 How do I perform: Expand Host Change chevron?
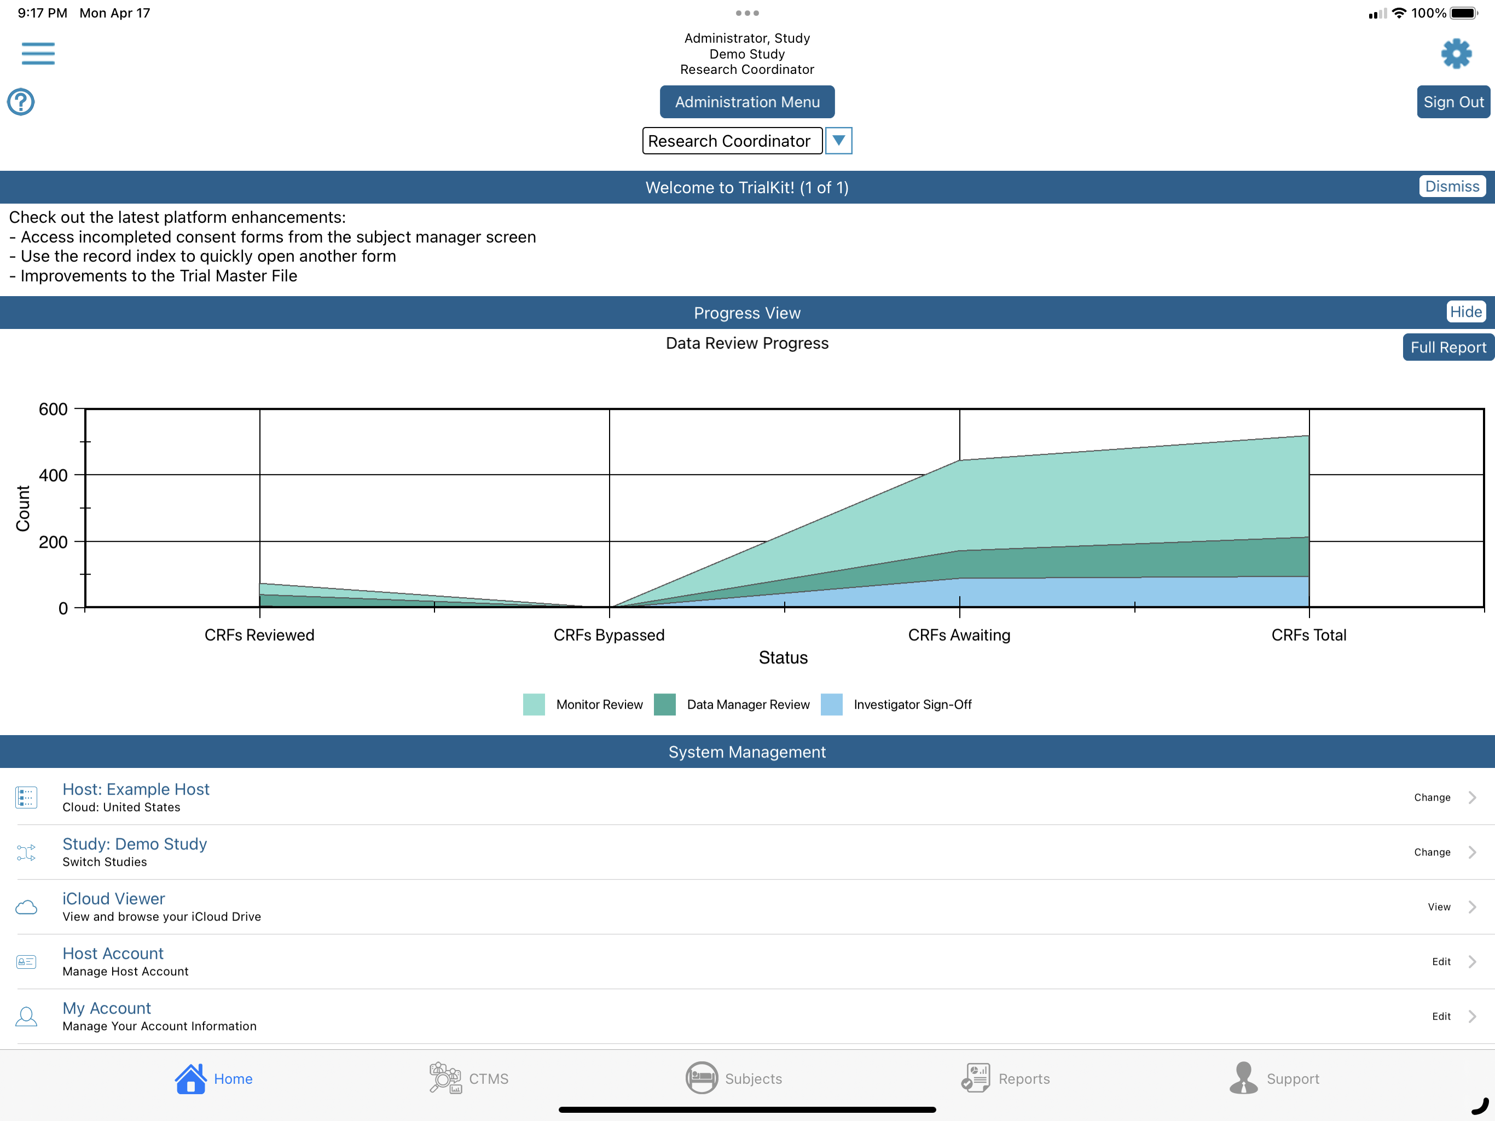pyautogui.click(x=1471, y=798)
